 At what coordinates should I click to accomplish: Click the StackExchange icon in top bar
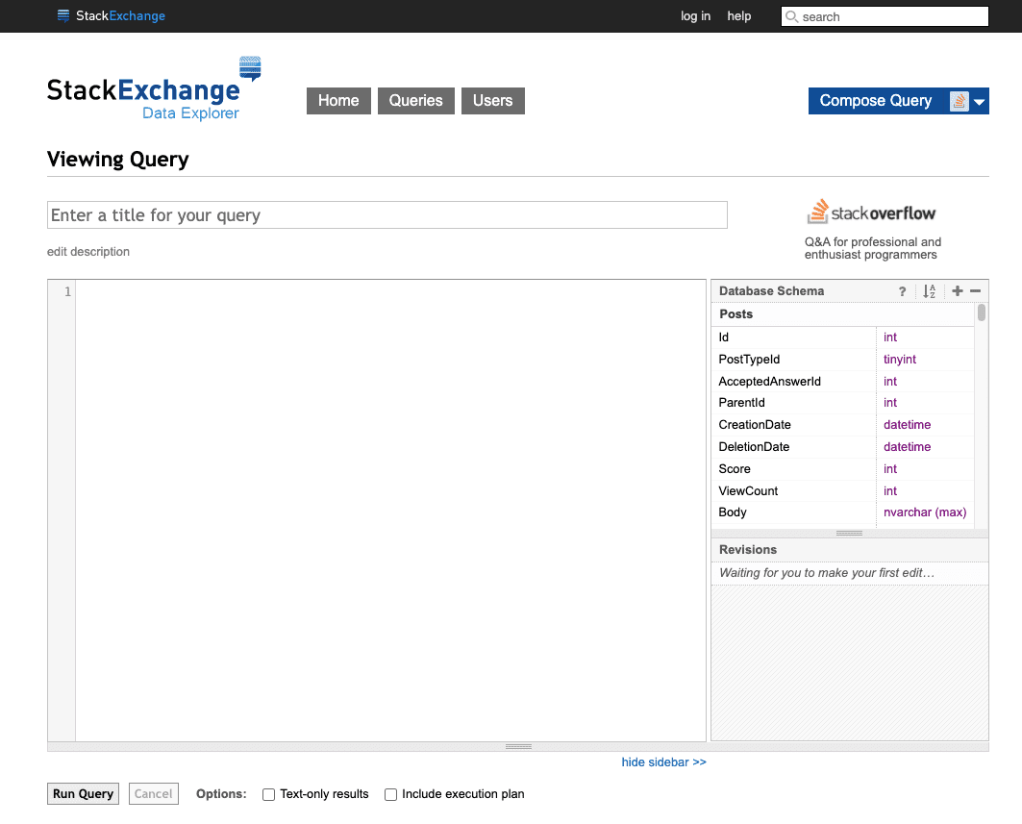coord(63,15)
